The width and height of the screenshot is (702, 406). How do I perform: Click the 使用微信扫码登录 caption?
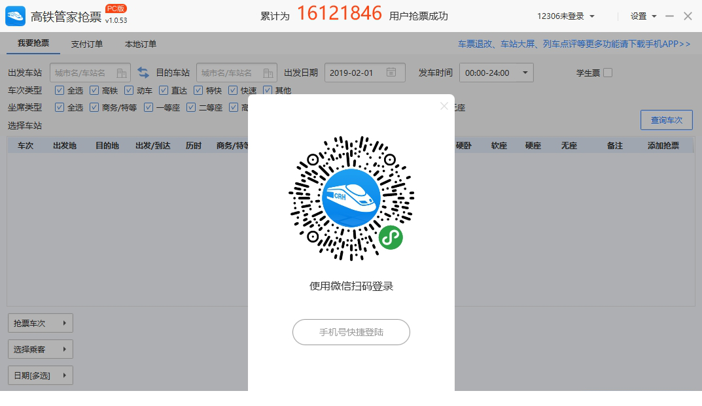click(x=351, y=286)
